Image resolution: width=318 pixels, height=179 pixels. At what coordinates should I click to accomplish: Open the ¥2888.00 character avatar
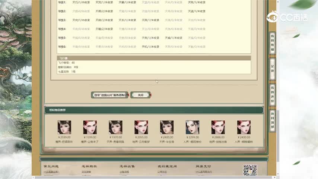[218, 127]
